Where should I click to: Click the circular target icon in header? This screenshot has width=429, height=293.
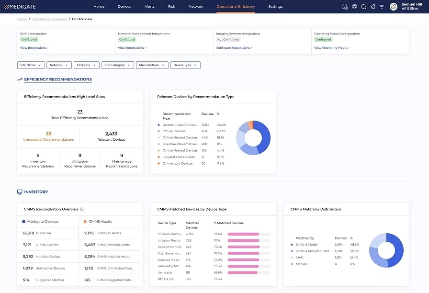pyautogui.click(x=355, y=7)
